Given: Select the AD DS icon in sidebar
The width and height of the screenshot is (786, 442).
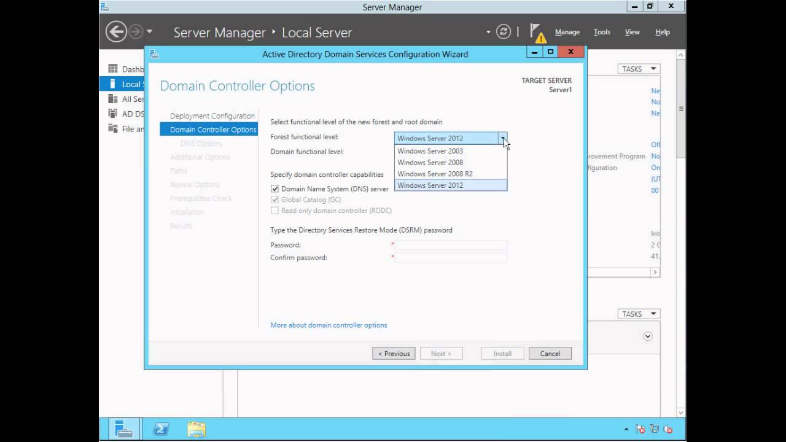Looking at the screenshot, I should coord(113,114).
